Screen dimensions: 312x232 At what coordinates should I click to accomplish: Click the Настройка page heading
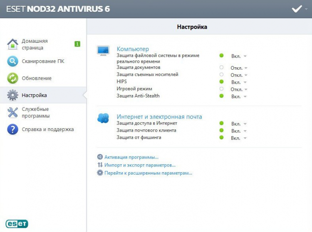pos(192,27)
